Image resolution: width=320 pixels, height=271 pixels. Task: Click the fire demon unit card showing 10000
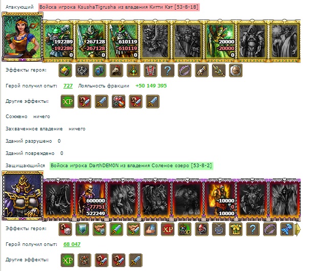click(220, 199)
